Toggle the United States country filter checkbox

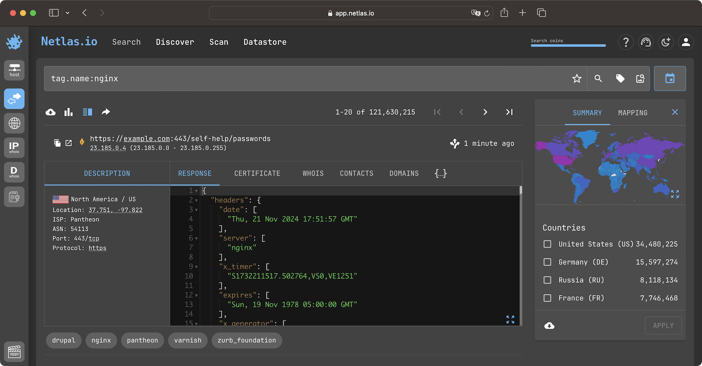click(x=547, y=244)
